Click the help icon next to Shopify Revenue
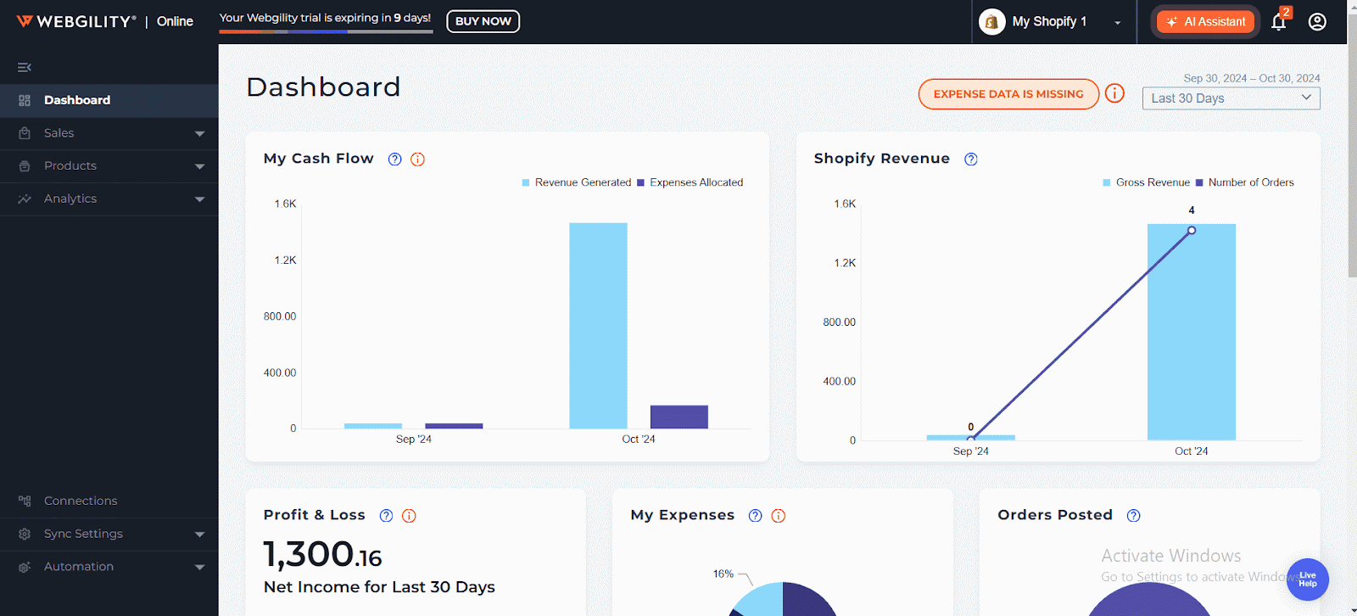The height and width of the screenshot is (616, 1357). (x=971, y=160)
